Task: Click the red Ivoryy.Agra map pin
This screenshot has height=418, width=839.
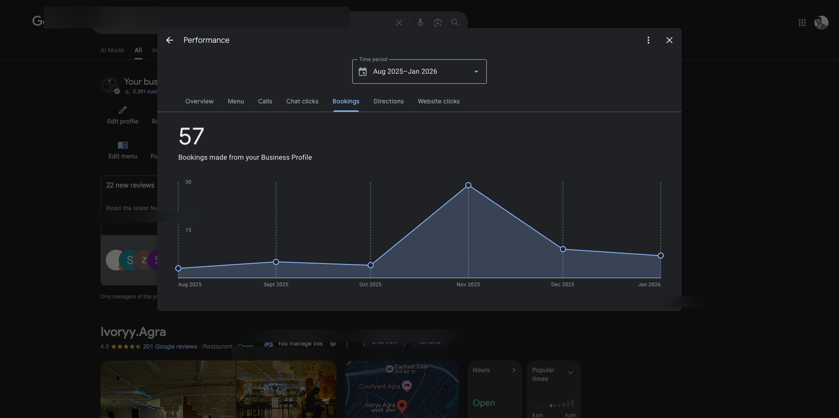Action: [402, 406]
